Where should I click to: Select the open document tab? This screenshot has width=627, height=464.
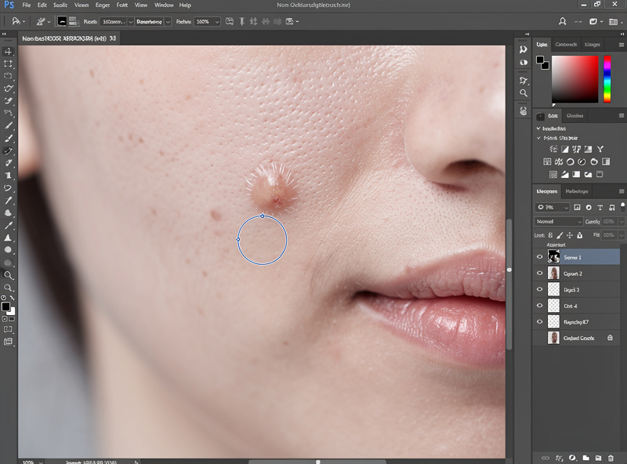pyautogui.click(x=69, y=38)
